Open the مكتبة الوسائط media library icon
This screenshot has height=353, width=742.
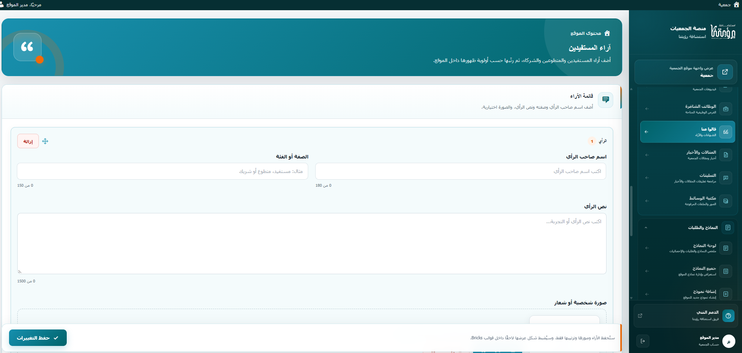coord(726,201)
